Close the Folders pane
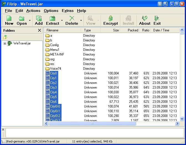Viewport: 186px width, 145px height. 40,30
